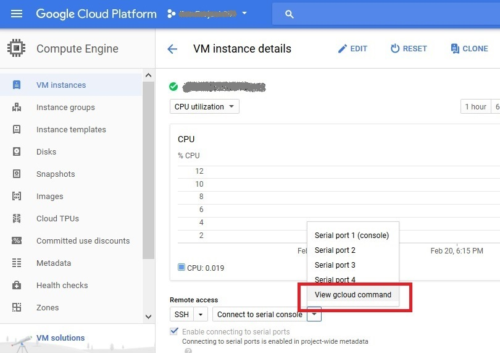
Task: Click Connect to serial console button
Action: point(259,314)
